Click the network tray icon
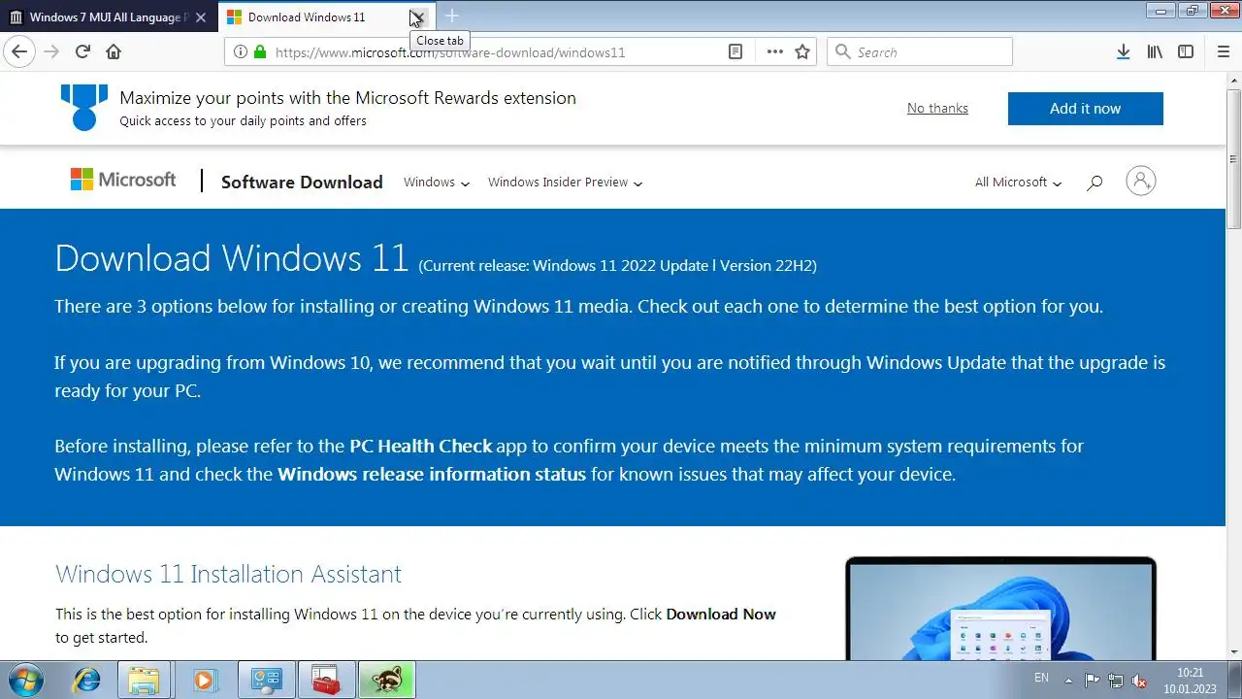Viewport: 1242px width, 699px height. click(1116, 681)
